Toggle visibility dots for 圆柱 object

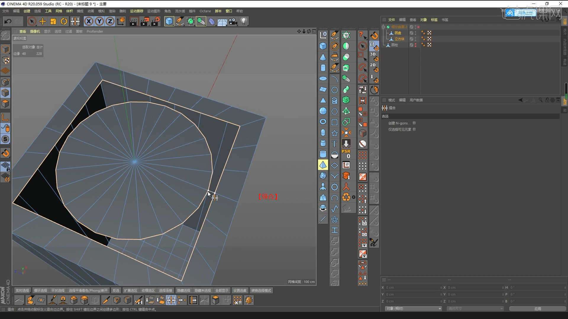tap(416, 45)
